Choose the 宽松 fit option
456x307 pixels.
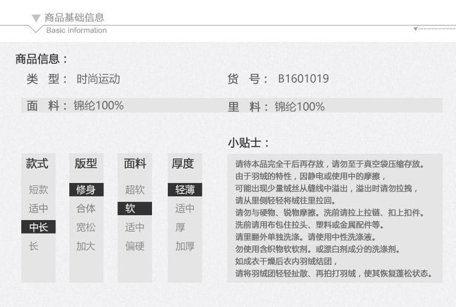click(x=86, y=227)
